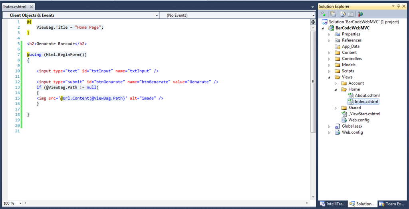
Task: Expand the Global.asax node
Action: 330,126
